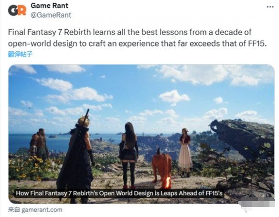Open the three-dot more options menu
The height and width of the screenshot is (217, 279).
(x=270, y=7)
